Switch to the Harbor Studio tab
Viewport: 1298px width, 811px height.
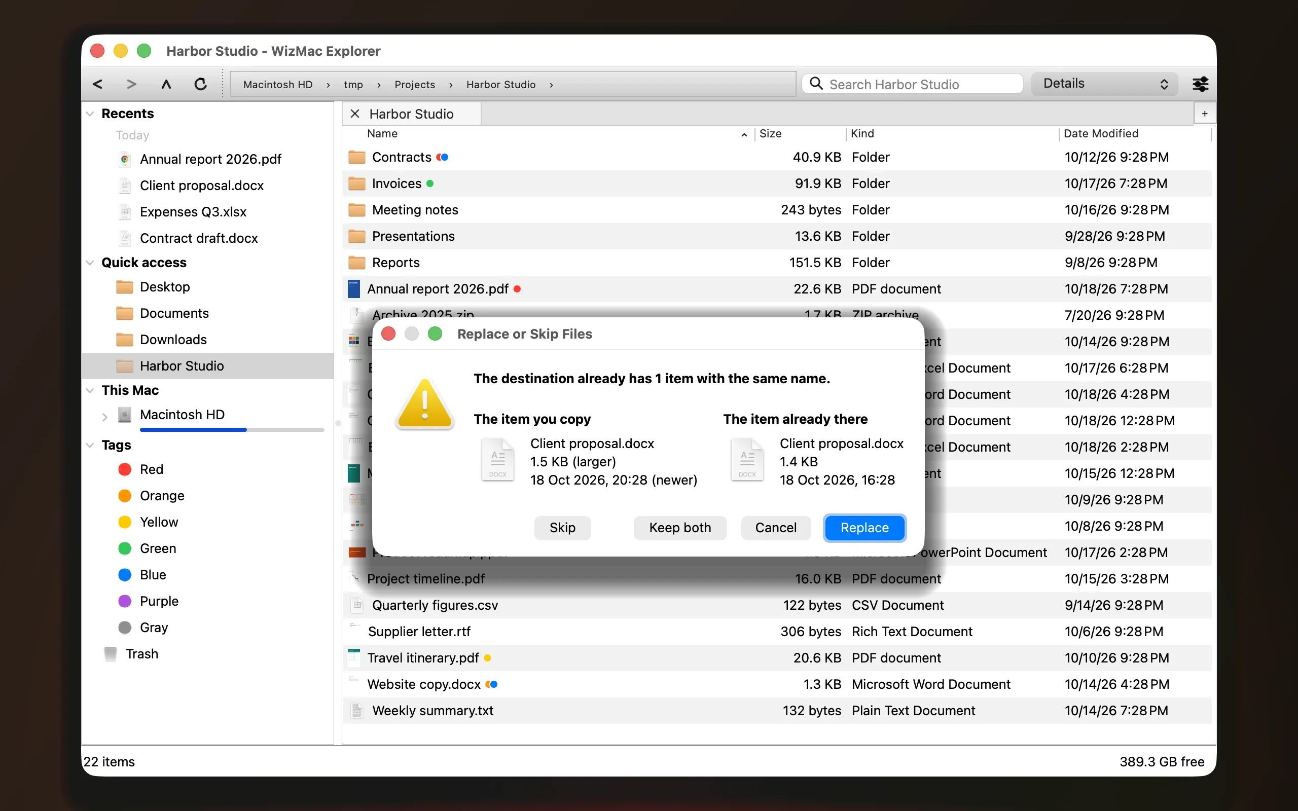[412, 114]
